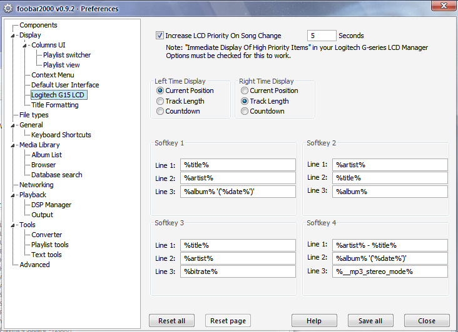Choose Current Position under Right Time Display
The height and width of the screenshot is (332, 458).
[x=245, y=90]
